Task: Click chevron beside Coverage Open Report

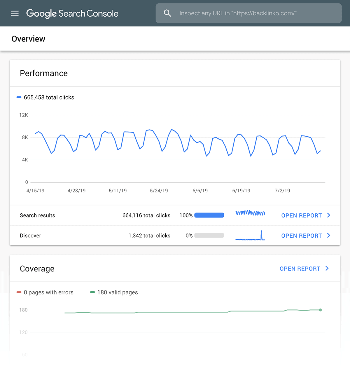Action: pos(327,268)
